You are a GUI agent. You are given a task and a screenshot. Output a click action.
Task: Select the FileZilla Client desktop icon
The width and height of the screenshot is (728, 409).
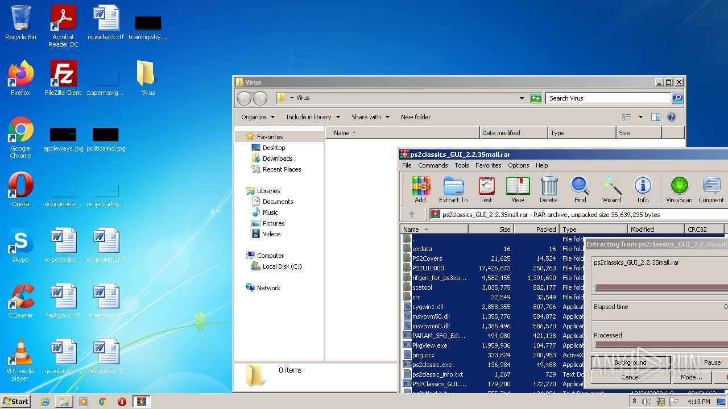pyautogui.click(x=63, y=78)
